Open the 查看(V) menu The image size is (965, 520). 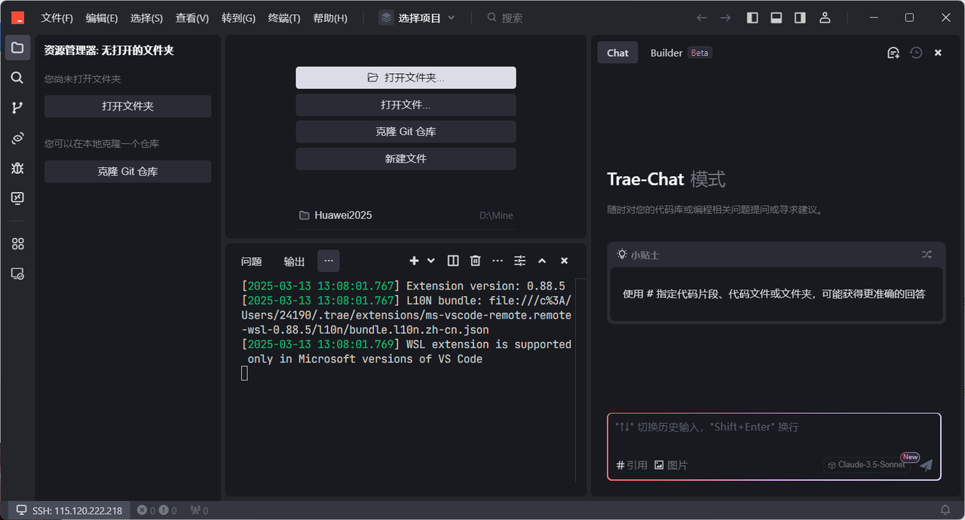192,18
